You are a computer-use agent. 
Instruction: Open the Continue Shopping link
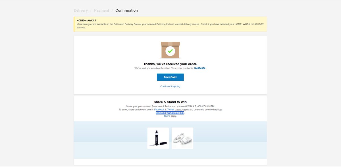(170, 86)
